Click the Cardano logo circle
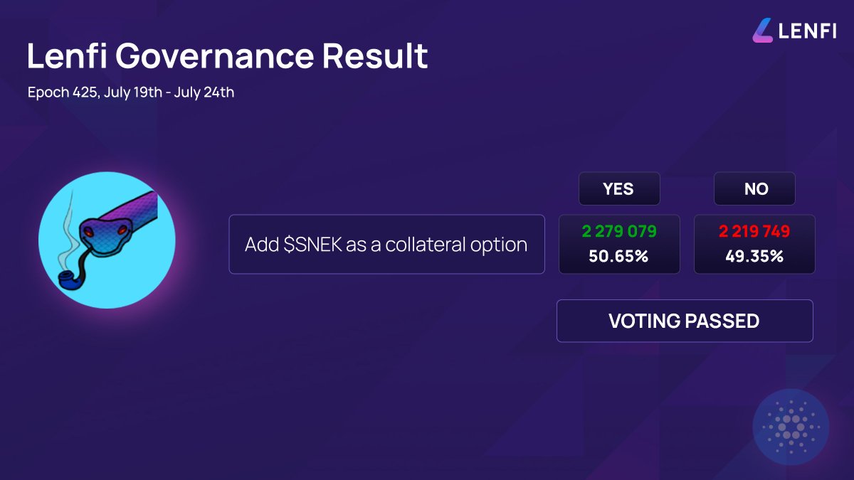 [791, 426]
